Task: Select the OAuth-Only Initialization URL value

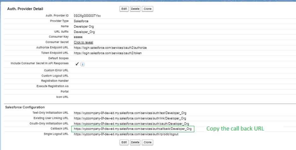Action: click(x=131, y=124)
